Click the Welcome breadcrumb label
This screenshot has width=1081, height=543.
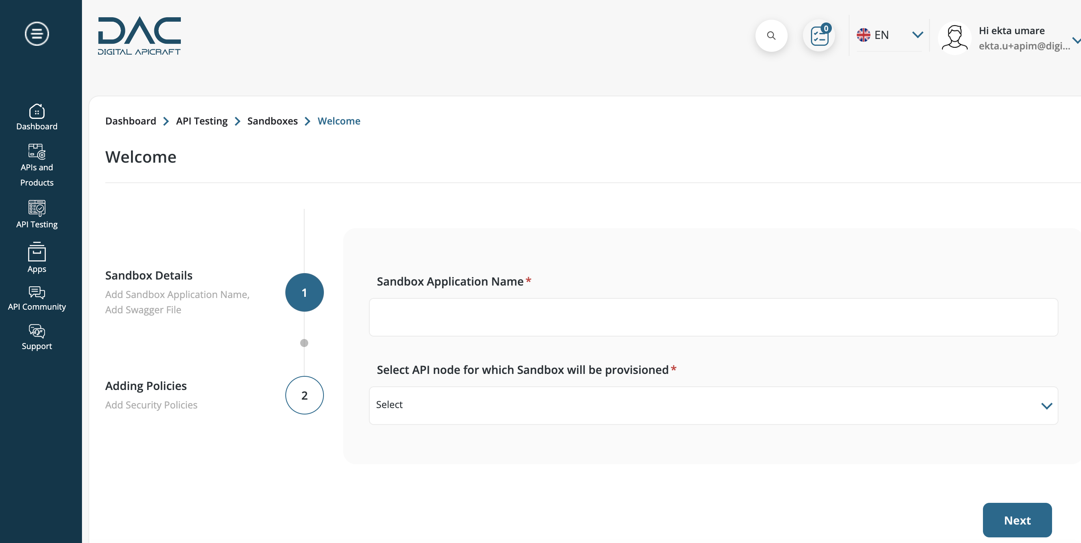pos(339,120)
